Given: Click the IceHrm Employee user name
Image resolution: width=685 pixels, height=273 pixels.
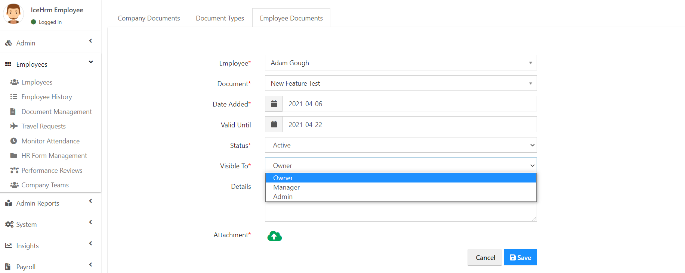Looking at the screenshot, I should coord(57,10).
